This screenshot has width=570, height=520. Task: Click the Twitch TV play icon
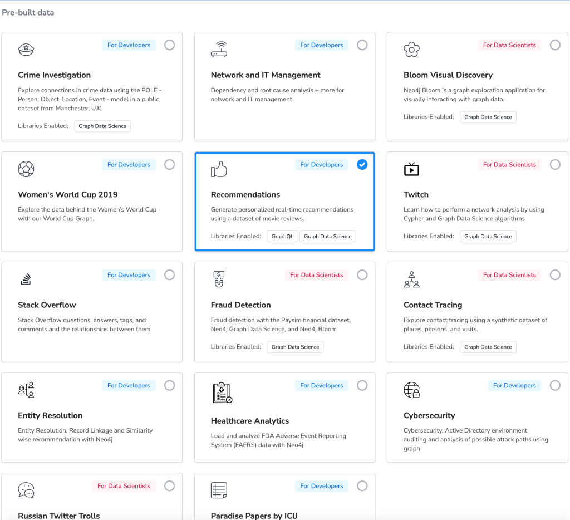[x=411, y=169]
